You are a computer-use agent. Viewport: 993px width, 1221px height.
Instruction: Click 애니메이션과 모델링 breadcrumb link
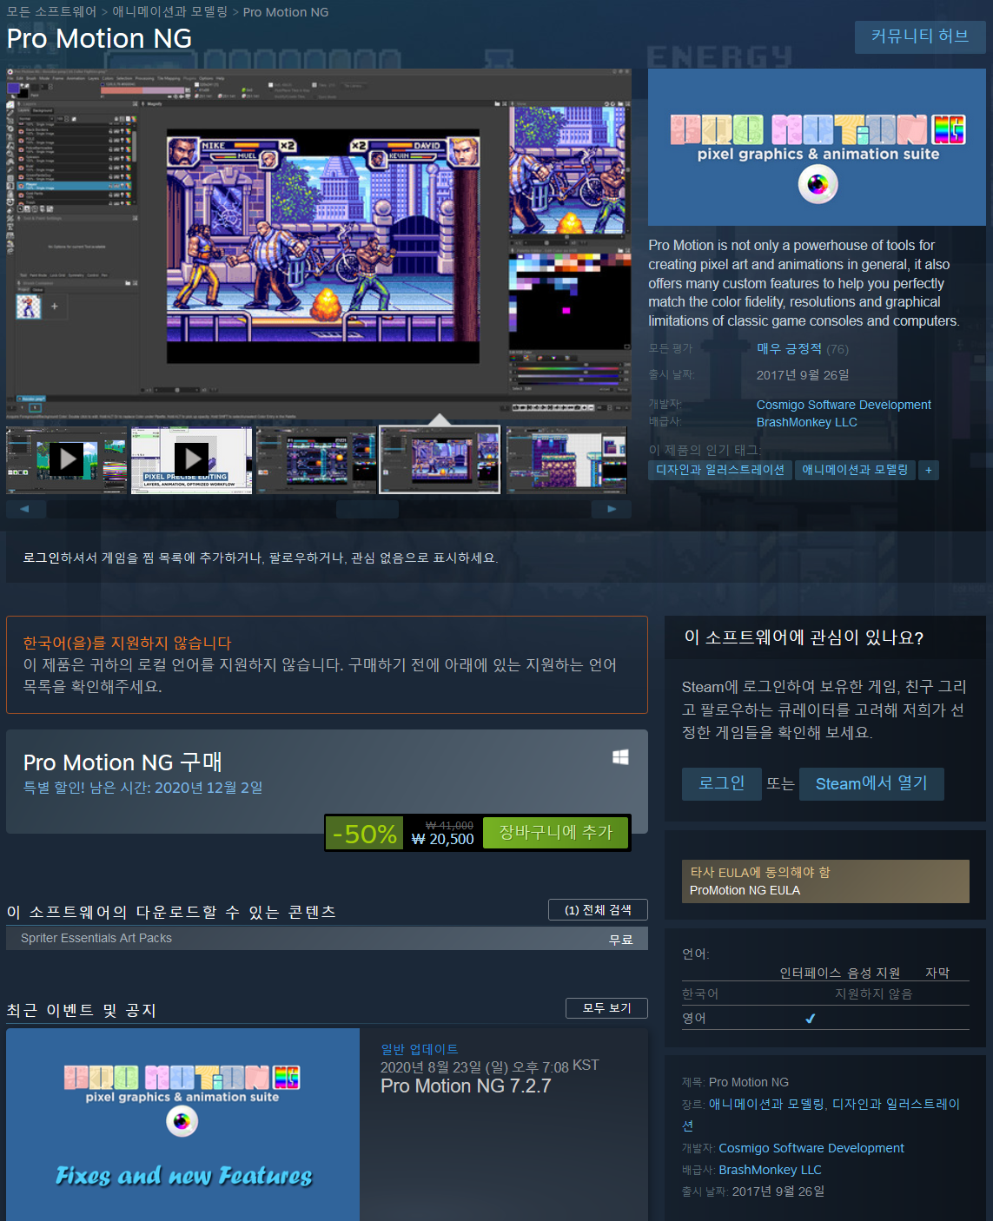[x=170, y=11]
